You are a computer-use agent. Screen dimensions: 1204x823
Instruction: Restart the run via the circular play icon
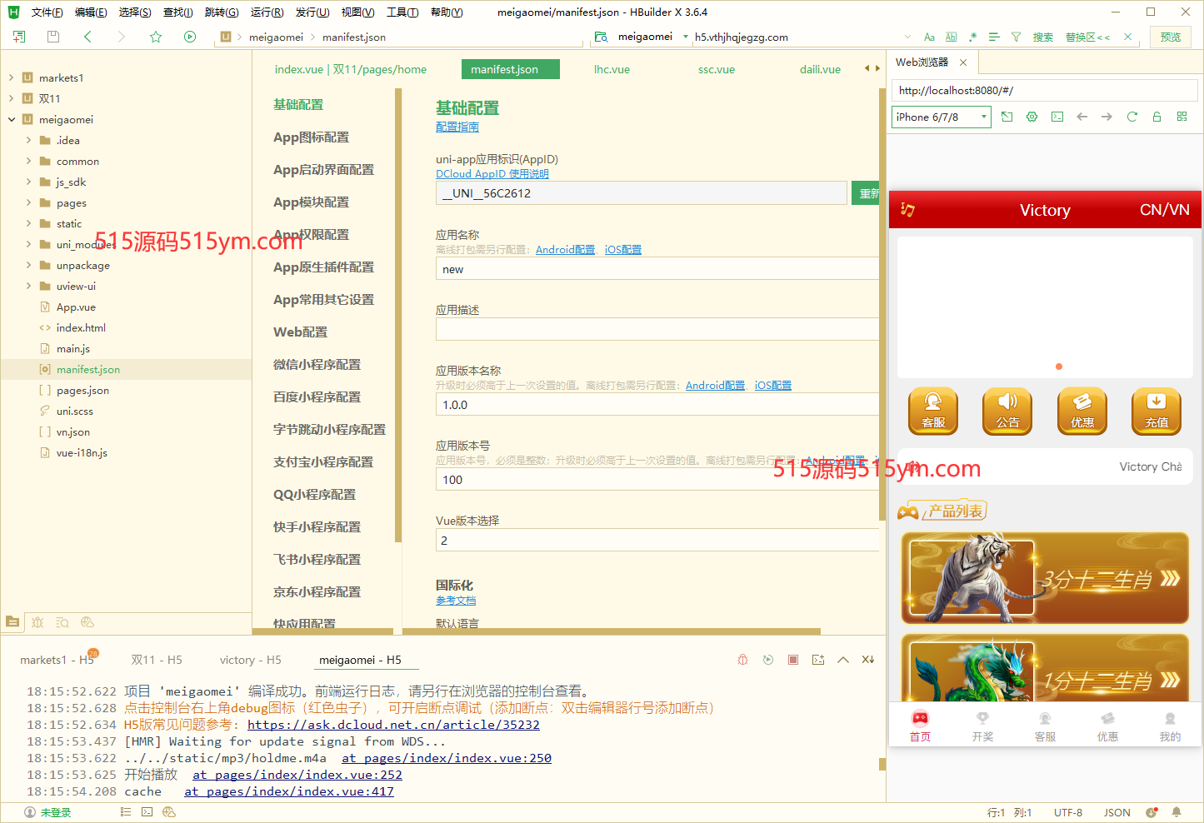(x=767, y=659)
